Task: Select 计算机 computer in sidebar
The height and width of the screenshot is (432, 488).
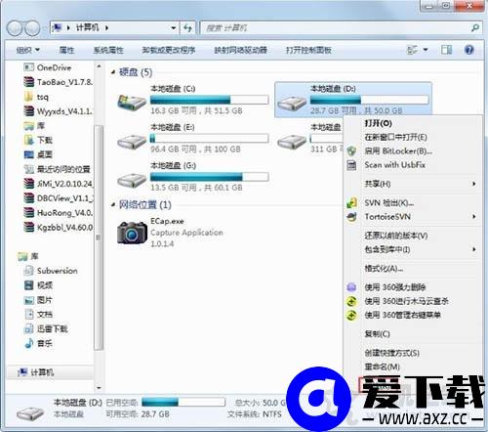Action: pyautogui.click(x=35, y=372)
